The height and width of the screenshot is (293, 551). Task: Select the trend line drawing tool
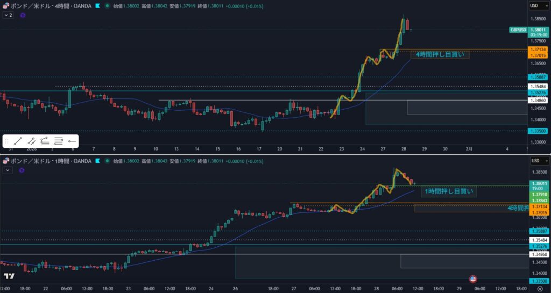(x=18, y=141)
